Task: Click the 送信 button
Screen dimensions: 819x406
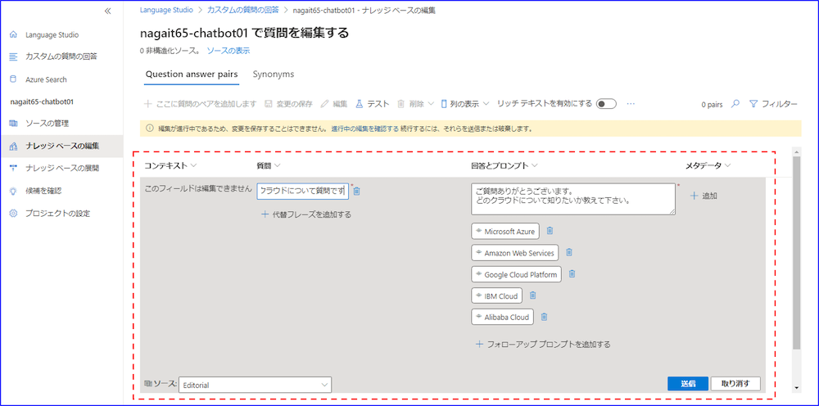Action: [688, 384]
